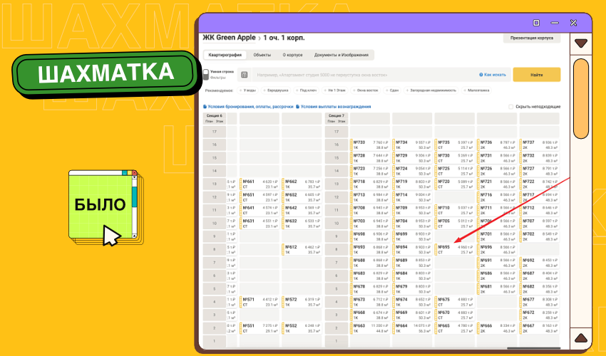Viewport: 606px width, 356px height.
Task: Open the Документы и Изображения tab
Action: point(341,55)
